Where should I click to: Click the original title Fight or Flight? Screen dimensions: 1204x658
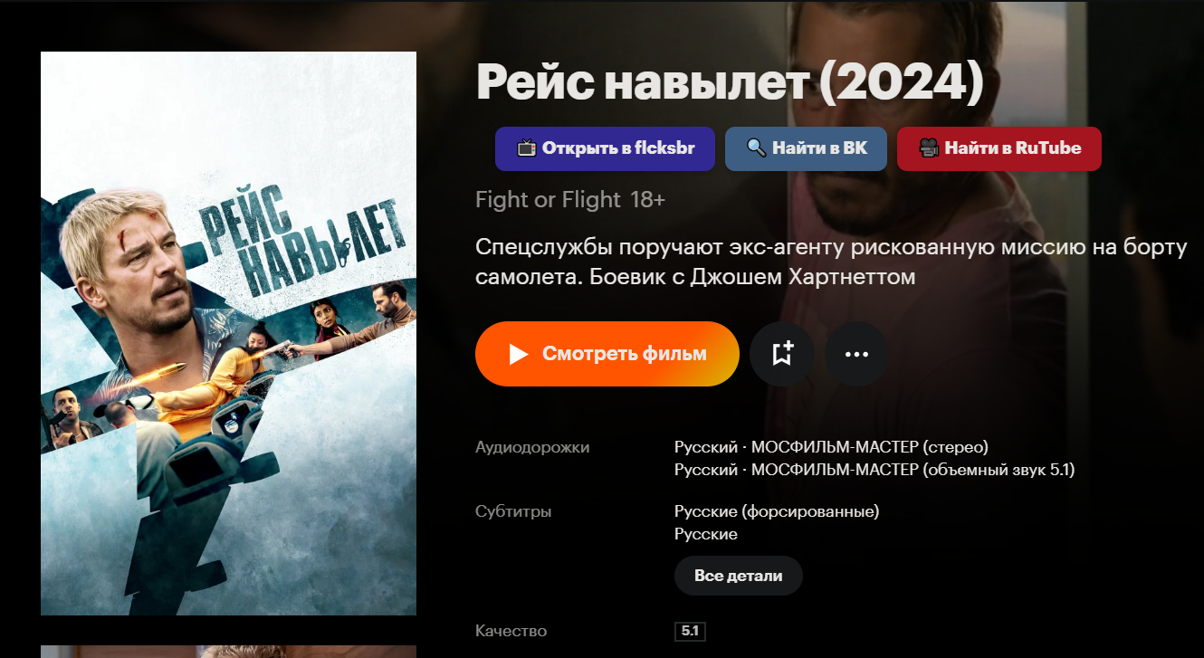point(548,200)
